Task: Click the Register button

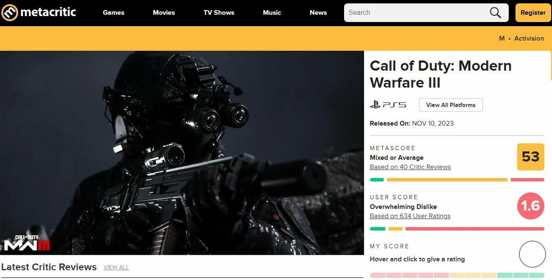Action: pos(533,13)
